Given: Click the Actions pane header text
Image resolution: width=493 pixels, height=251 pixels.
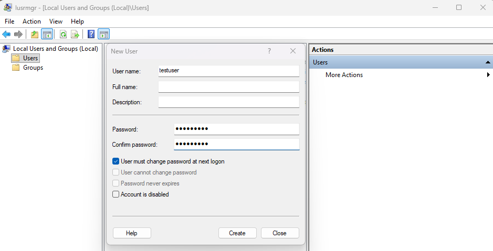Looking at the screenshot, I should click(322, 50).
